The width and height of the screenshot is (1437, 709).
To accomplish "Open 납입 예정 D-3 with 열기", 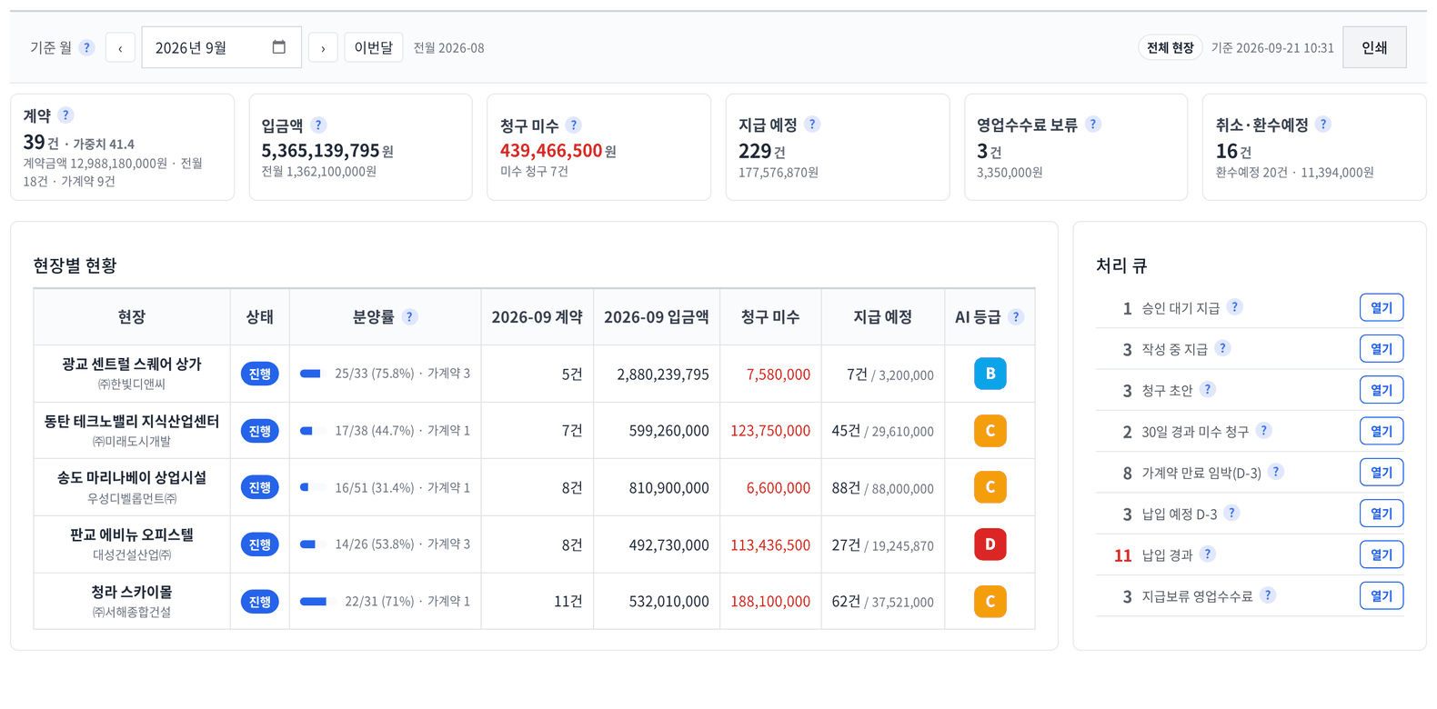I will [1381, 514].
